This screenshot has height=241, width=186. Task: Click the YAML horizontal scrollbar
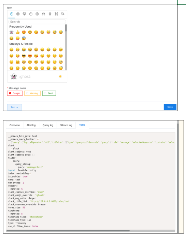[68, 231]
